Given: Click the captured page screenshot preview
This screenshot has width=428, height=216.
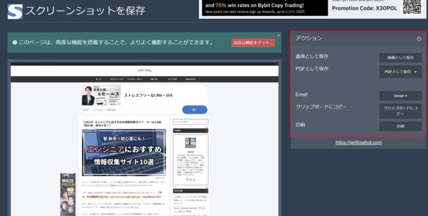Looking at the screenshot, I should coord(144,139).
